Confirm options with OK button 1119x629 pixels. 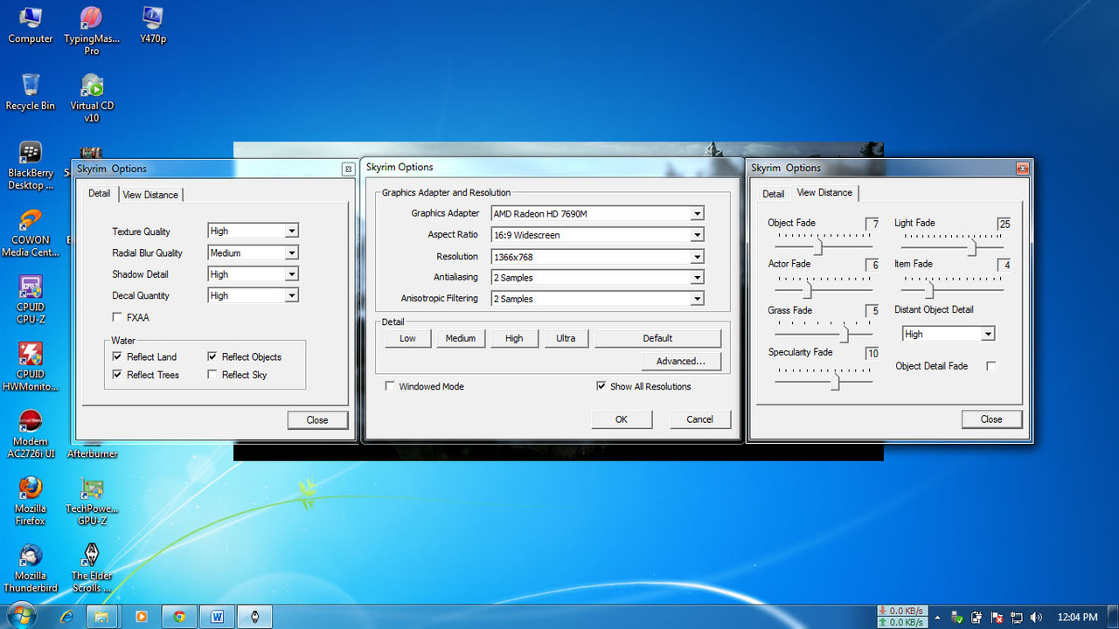pyautogui.click(x=622, y=419)
